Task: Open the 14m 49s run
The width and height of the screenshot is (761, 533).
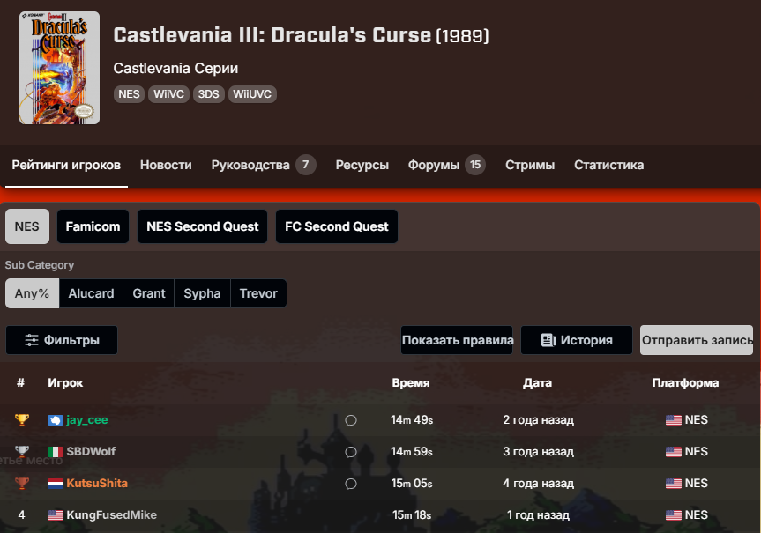Action: coord(412,420)
